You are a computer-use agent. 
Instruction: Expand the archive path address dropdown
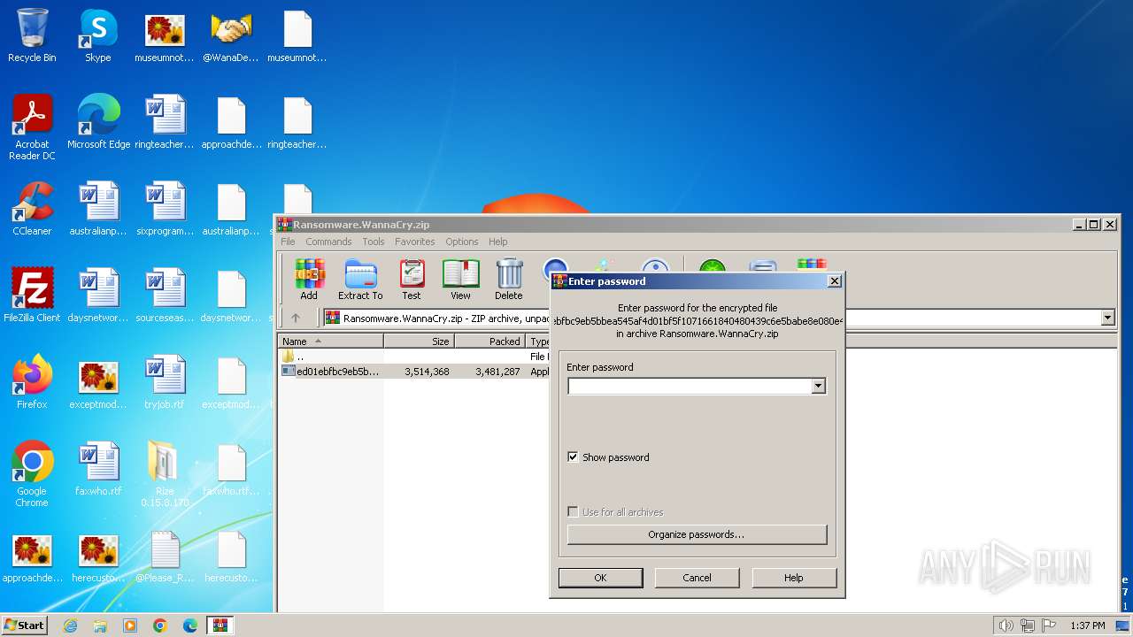[x=1107, y=318]
